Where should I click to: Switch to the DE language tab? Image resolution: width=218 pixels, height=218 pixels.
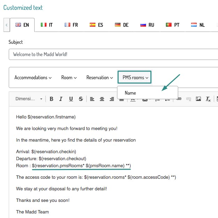pyautogui.click(x=122, y=25)
